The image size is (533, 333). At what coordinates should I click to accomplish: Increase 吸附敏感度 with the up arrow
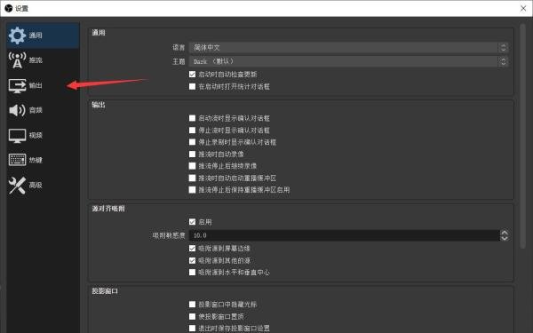coord(505,233)
